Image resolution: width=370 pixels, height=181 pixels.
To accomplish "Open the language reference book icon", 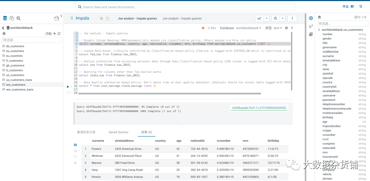I will [311, 34].
